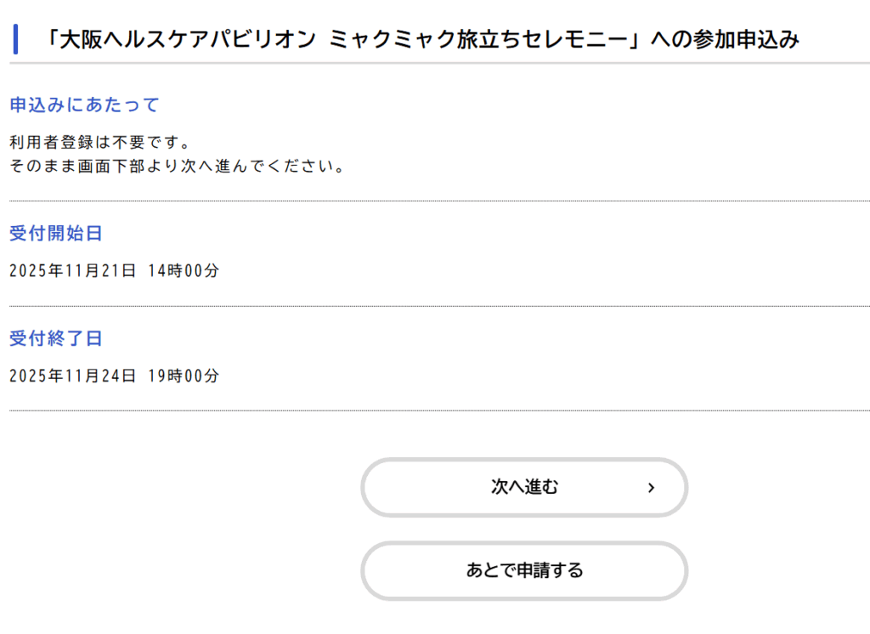Click the end date 2025年11月24日
Viewport: 870px width, 634px height.
pos(72,376)
